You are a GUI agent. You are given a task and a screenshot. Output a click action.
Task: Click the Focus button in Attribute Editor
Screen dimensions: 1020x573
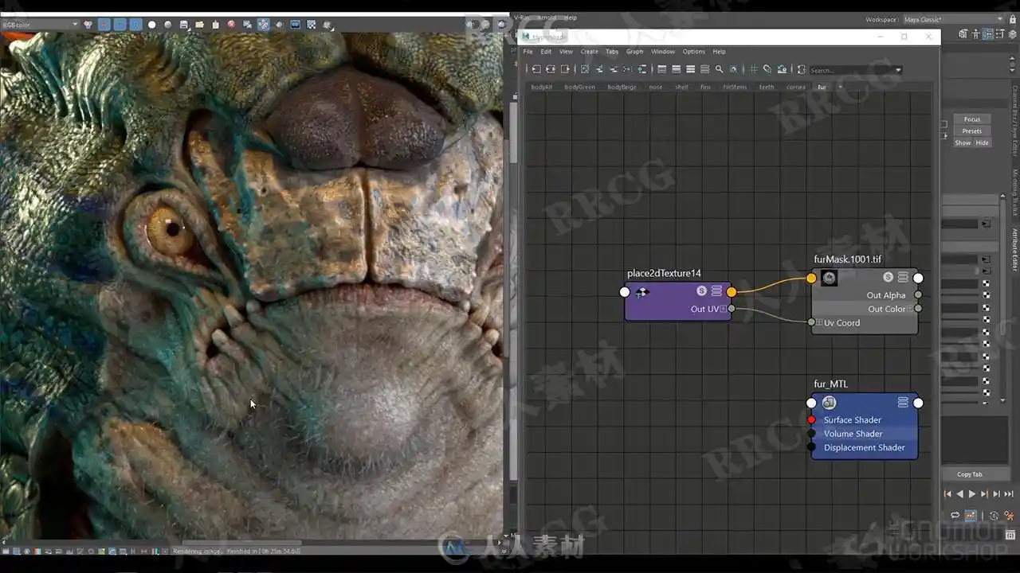coord(972,119)
